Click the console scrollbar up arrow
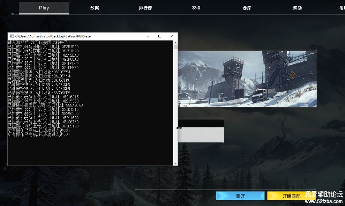This screenshot has width=345, height=206. coord(175,43)
